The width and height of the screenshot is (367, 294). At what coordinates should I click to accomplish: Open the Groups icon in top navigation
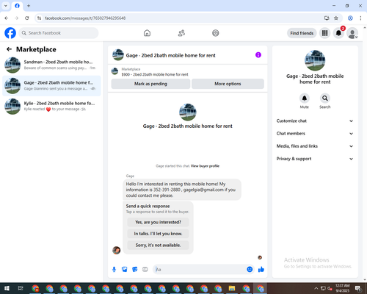coord(216,33)
